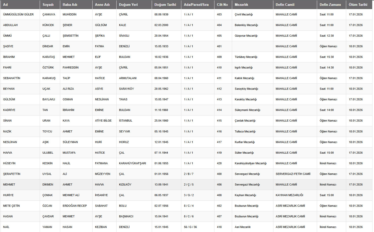Click surname KARAKUŞ in the table
This screenshot has width=374, height=232.
coord(49,78)
